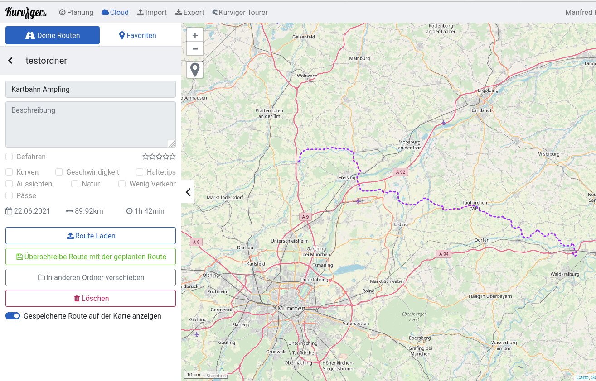Screen dimensions: 596x381
Task: Enable the Geschwindigkeit checkbox
Action: (x=59, y=172)
